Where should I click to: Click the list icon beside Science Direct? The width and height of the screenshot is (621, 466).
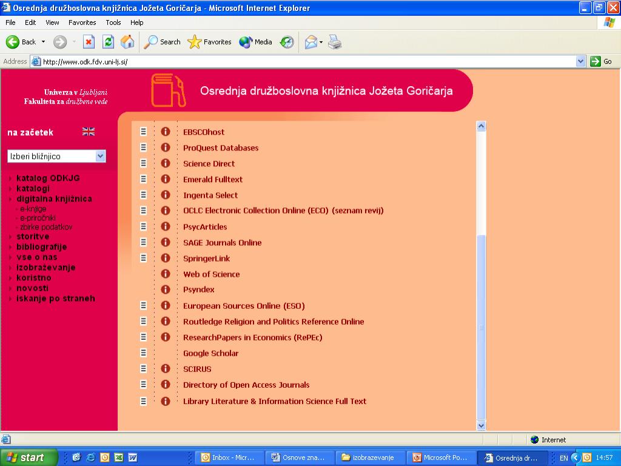click(143, 163)
